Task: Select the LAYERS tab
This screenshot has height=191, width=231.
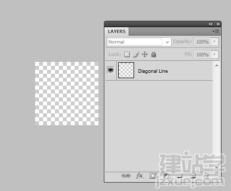Action: (x=117, y=32)
